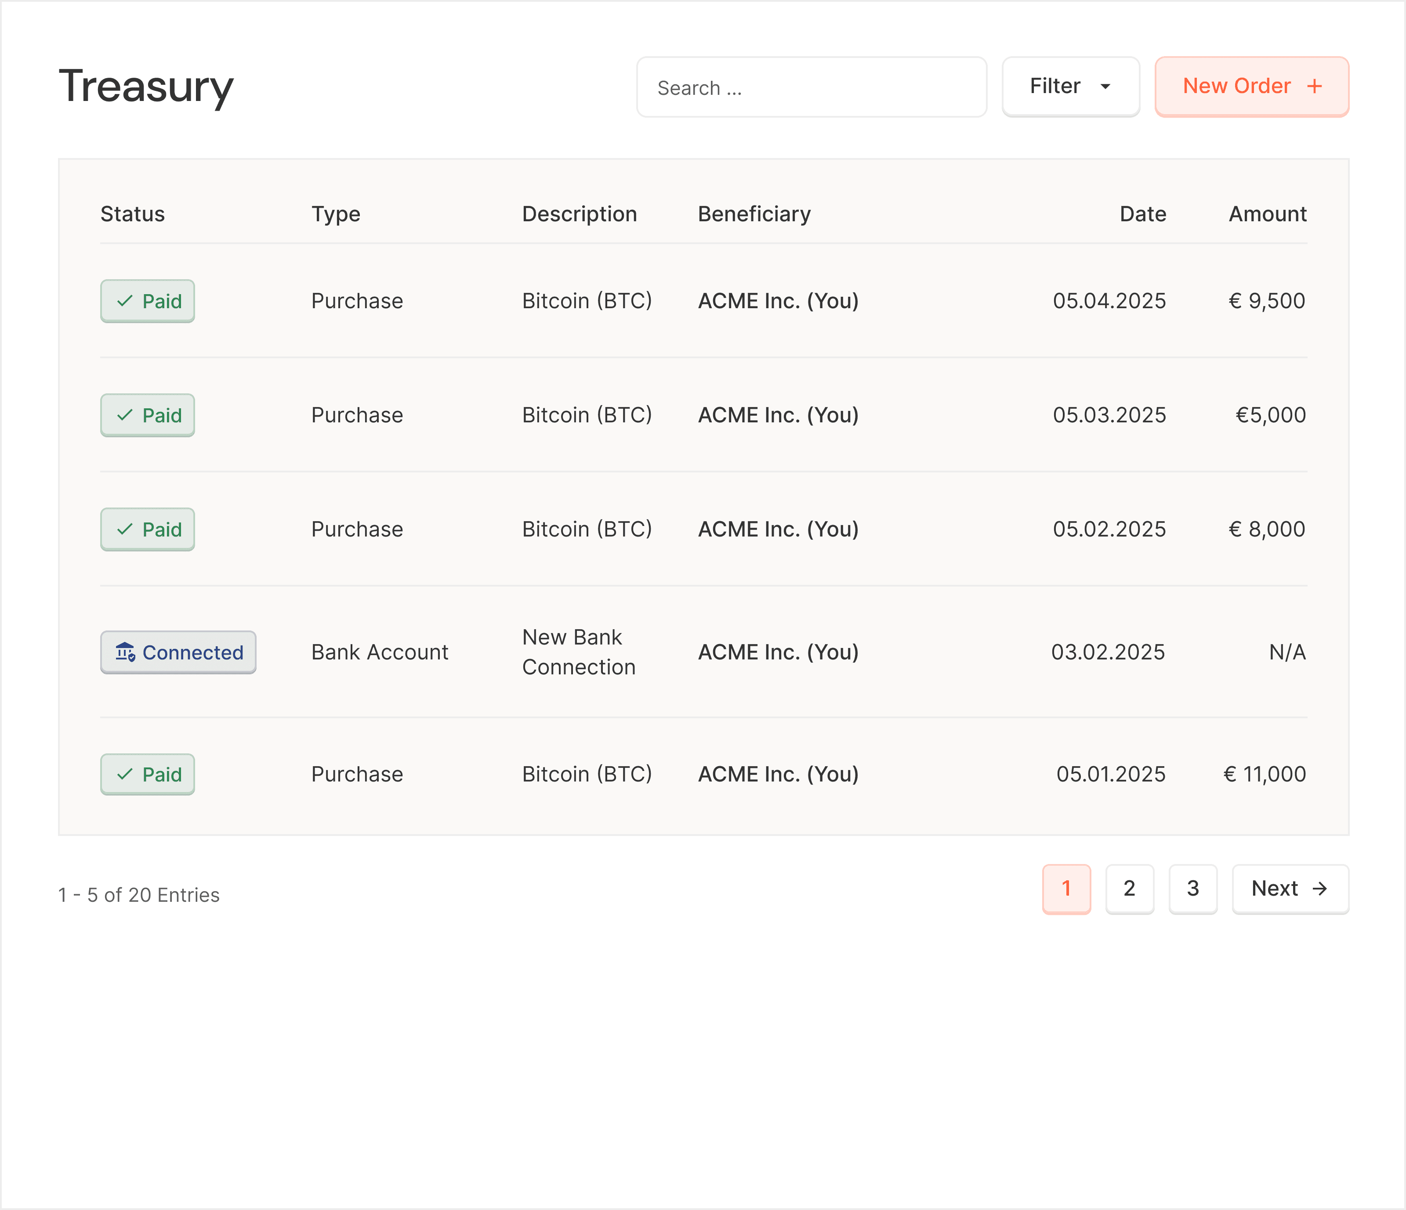Click the checkmark icon on 05.04.2025 Paid badge
1406x1210 pixels.
tap(125, 301)
